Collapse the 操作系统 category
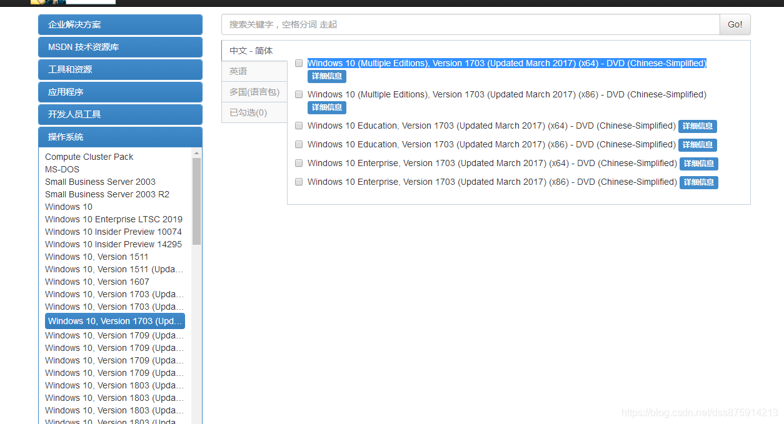 click(x=120, y=137)
